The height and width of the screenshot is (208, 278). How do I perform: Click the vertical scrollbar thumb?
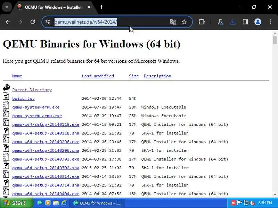[x=275, y=40]
